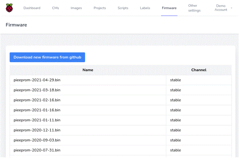The image size is (242, 160).
Task: Choose pieeprom-2021-02-16.bin in the list
Action: point(37,100)
